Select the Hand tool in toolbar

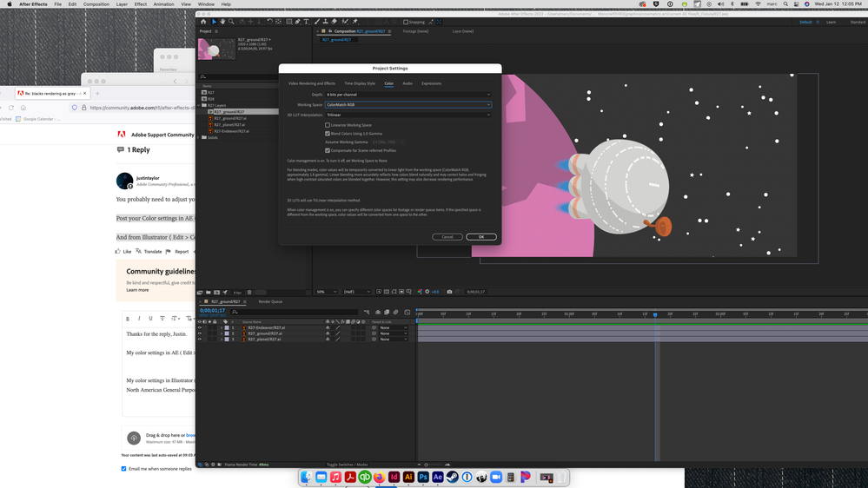[x=222, y=22]
